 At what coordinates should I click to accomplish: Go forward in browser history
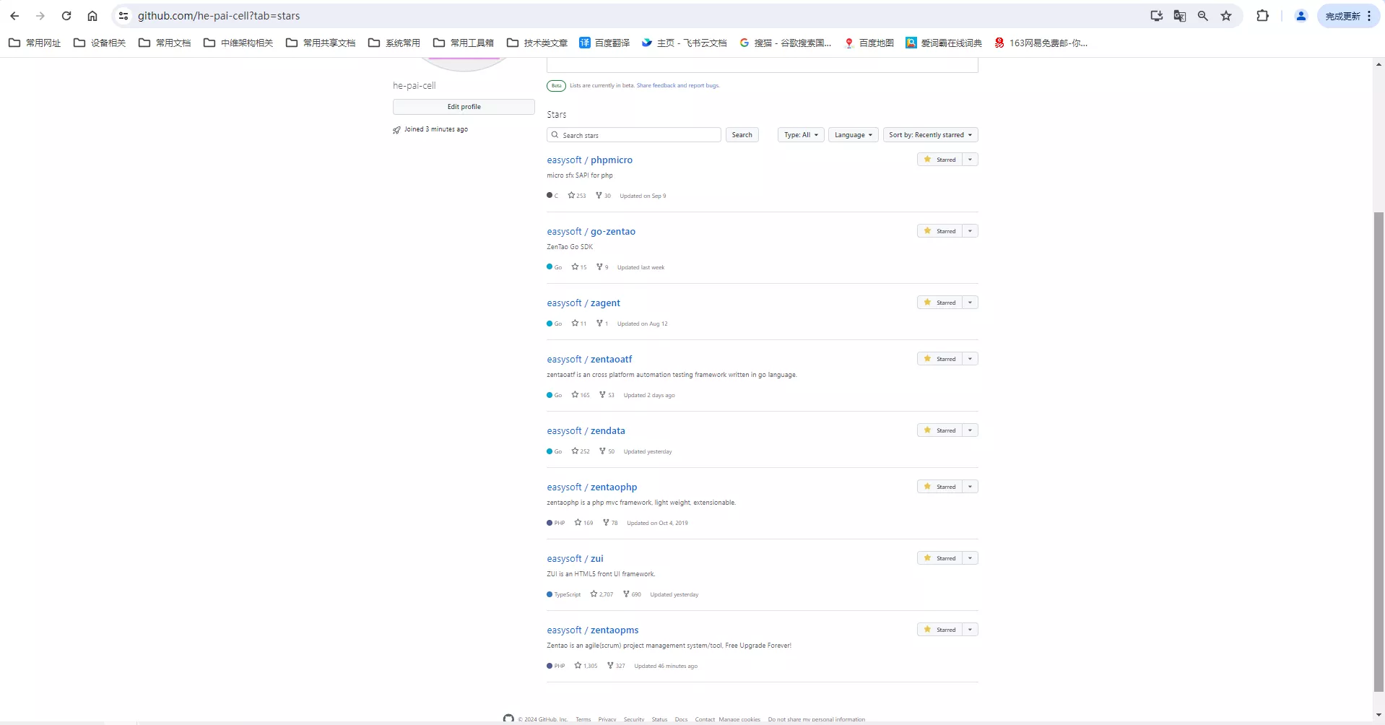(x=40, y=16)
